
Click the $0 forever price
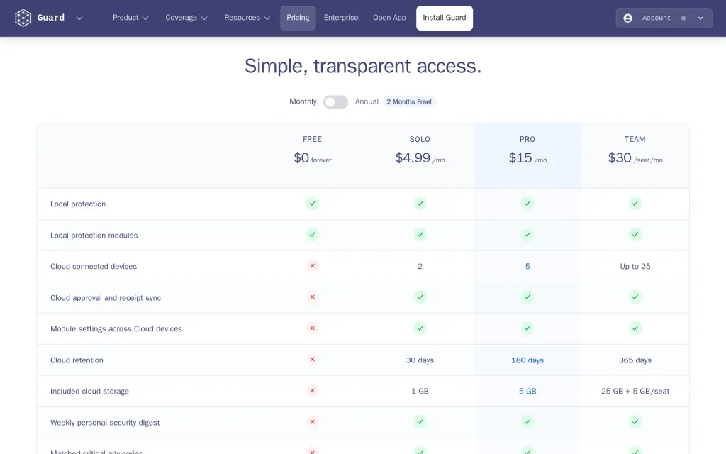pos(313,158)
